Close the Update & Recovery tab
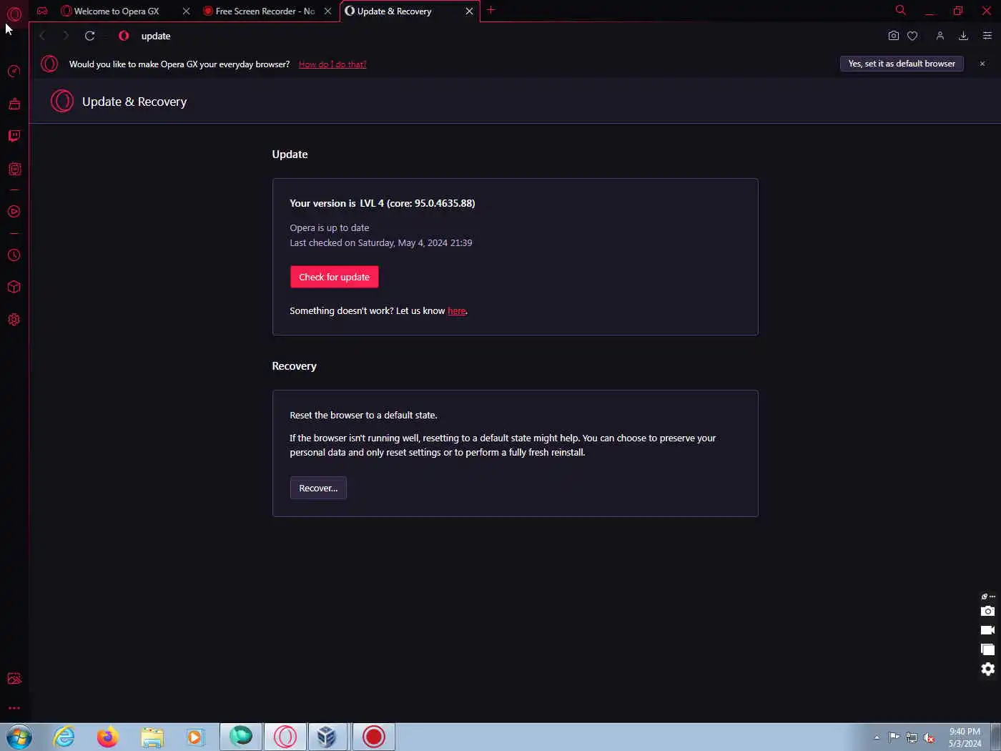This screenshot has height=751, width=1001. tap(469, 11)
